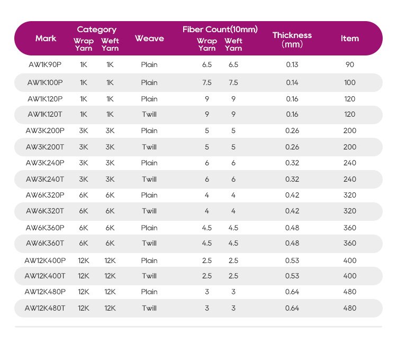Click the Item column header
This screenshot has height=346, width=397.
[350, 39]
